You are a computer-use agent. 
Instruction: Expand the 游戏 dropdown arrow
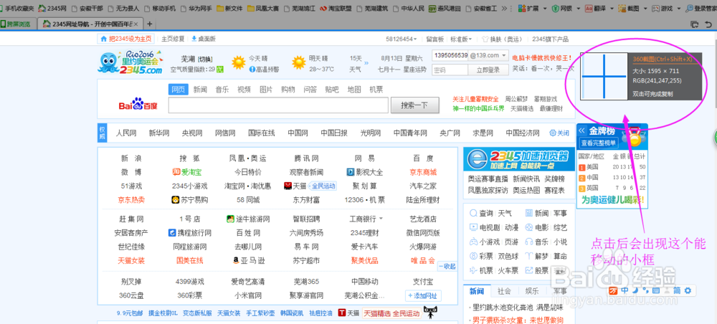coord(679,9)
